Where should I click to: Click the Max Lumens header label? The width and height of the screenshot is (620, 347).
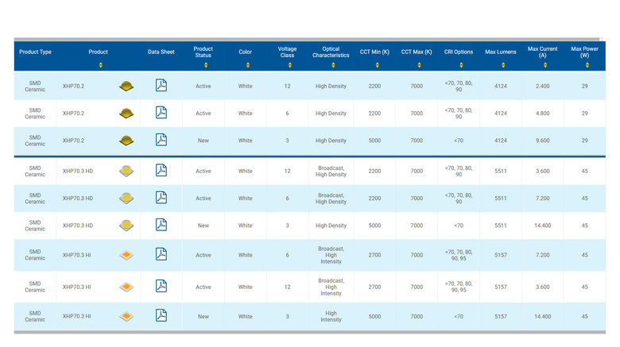tap(501, 52)
